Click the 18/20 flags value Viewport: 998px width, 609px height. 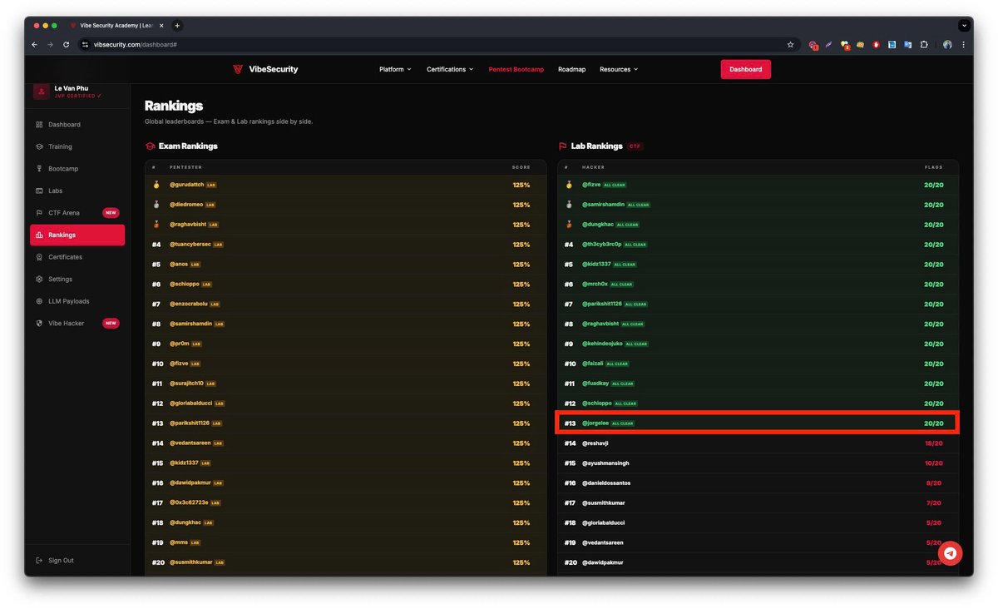coord(934,443)
